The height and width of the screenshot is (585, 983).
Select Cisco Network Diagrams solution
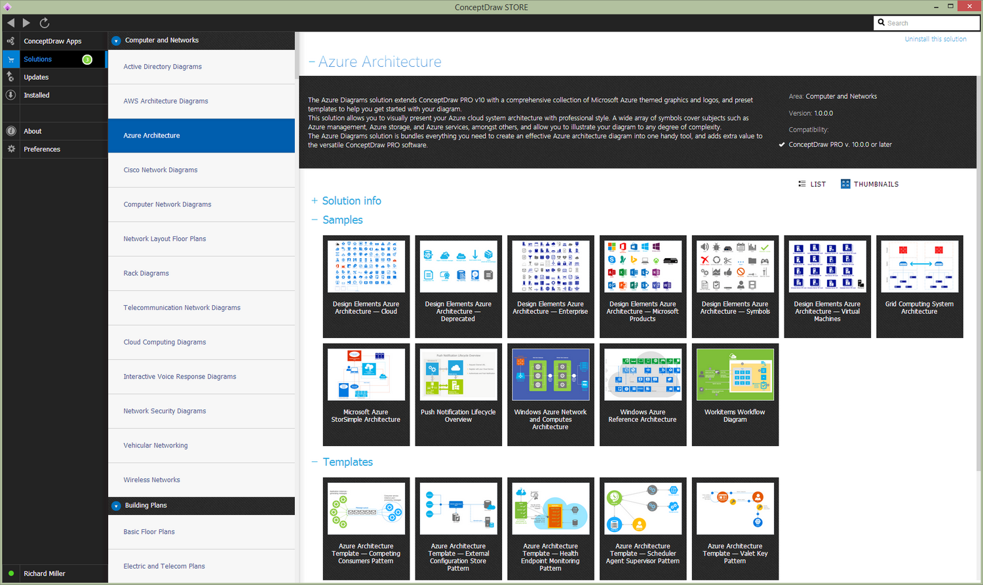(x=201, y=170)
